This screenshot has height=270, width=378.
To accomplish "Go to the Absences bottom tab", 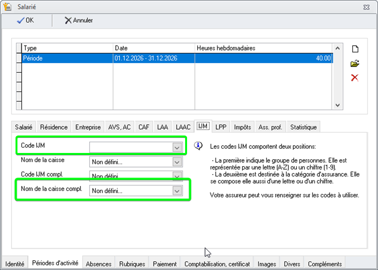I will [x=98, y=264].
